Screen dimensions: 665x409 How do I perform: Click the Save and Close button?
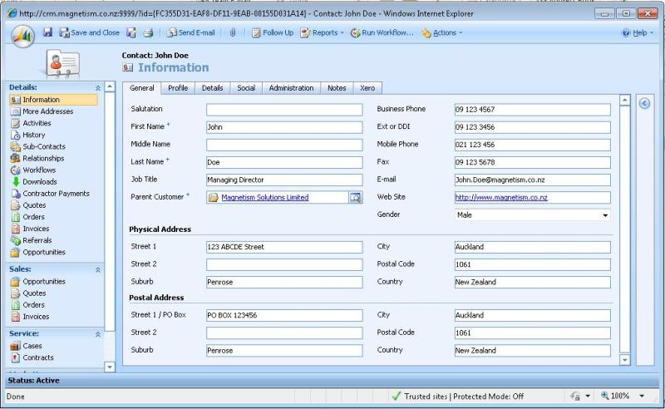89,32
